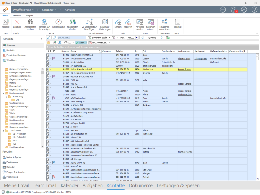
Task: Open Kernel Stefan link in highlighted row
Action: [x=184, y=70]
